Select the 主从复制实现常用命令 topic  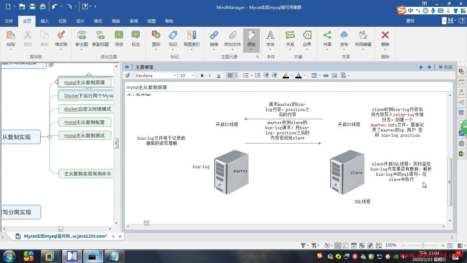click(x=86, y=174)
